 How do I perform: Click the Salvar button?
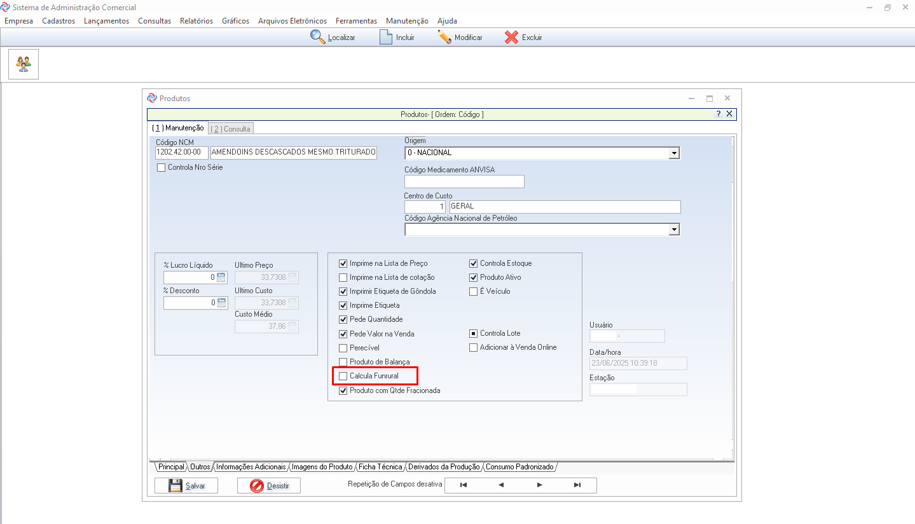[186, 486]
